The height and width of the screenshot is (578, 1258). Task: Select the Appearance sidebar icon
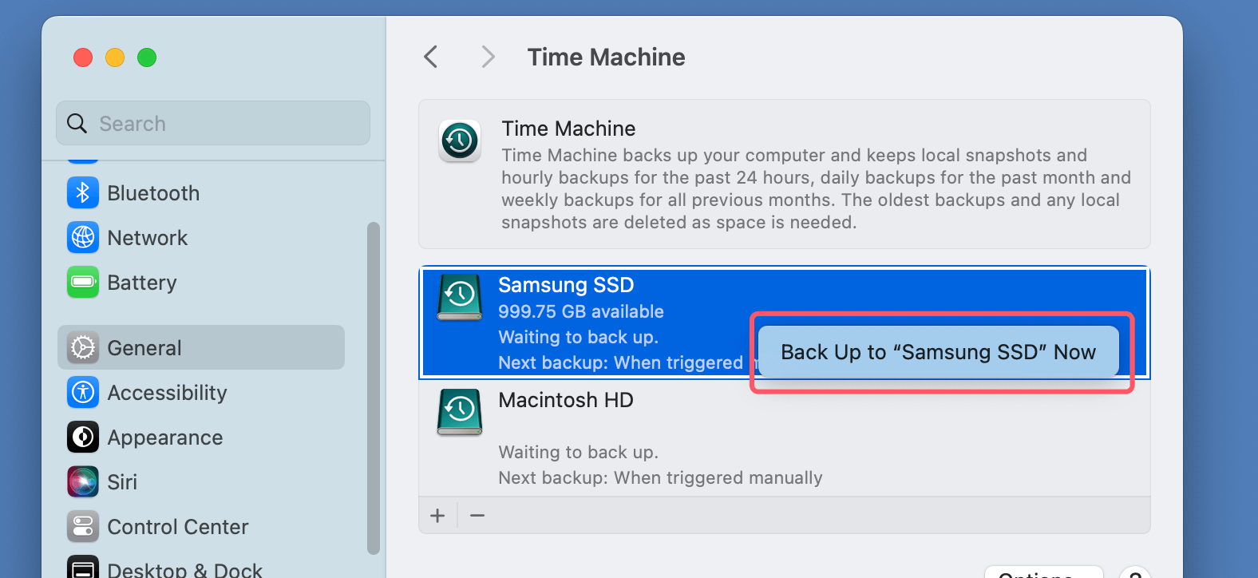pos(83,437)
